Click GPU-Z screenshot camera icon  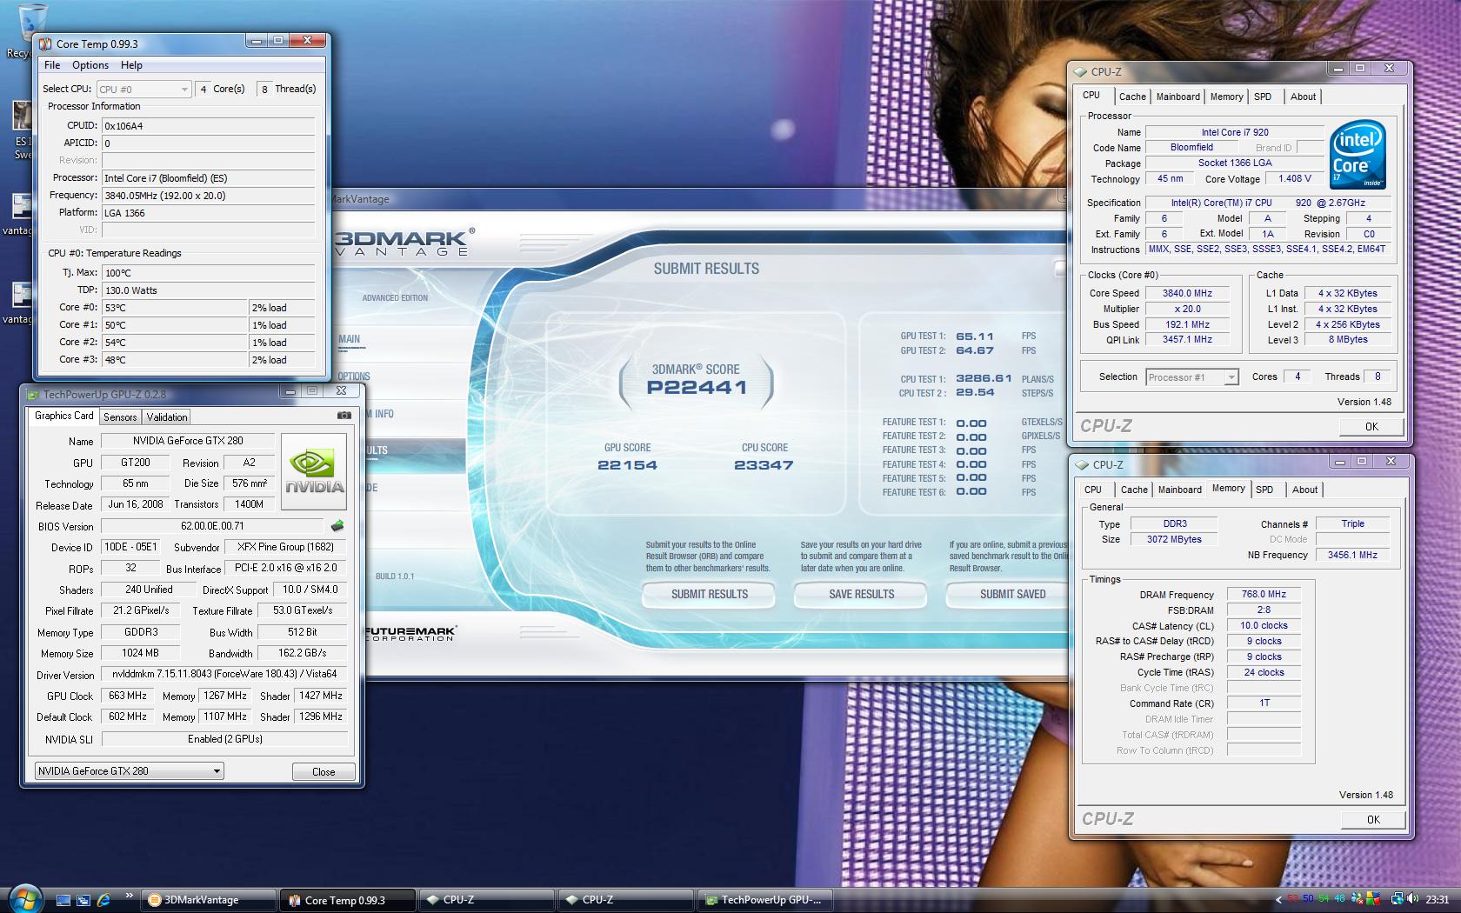[x=344, y=416]
